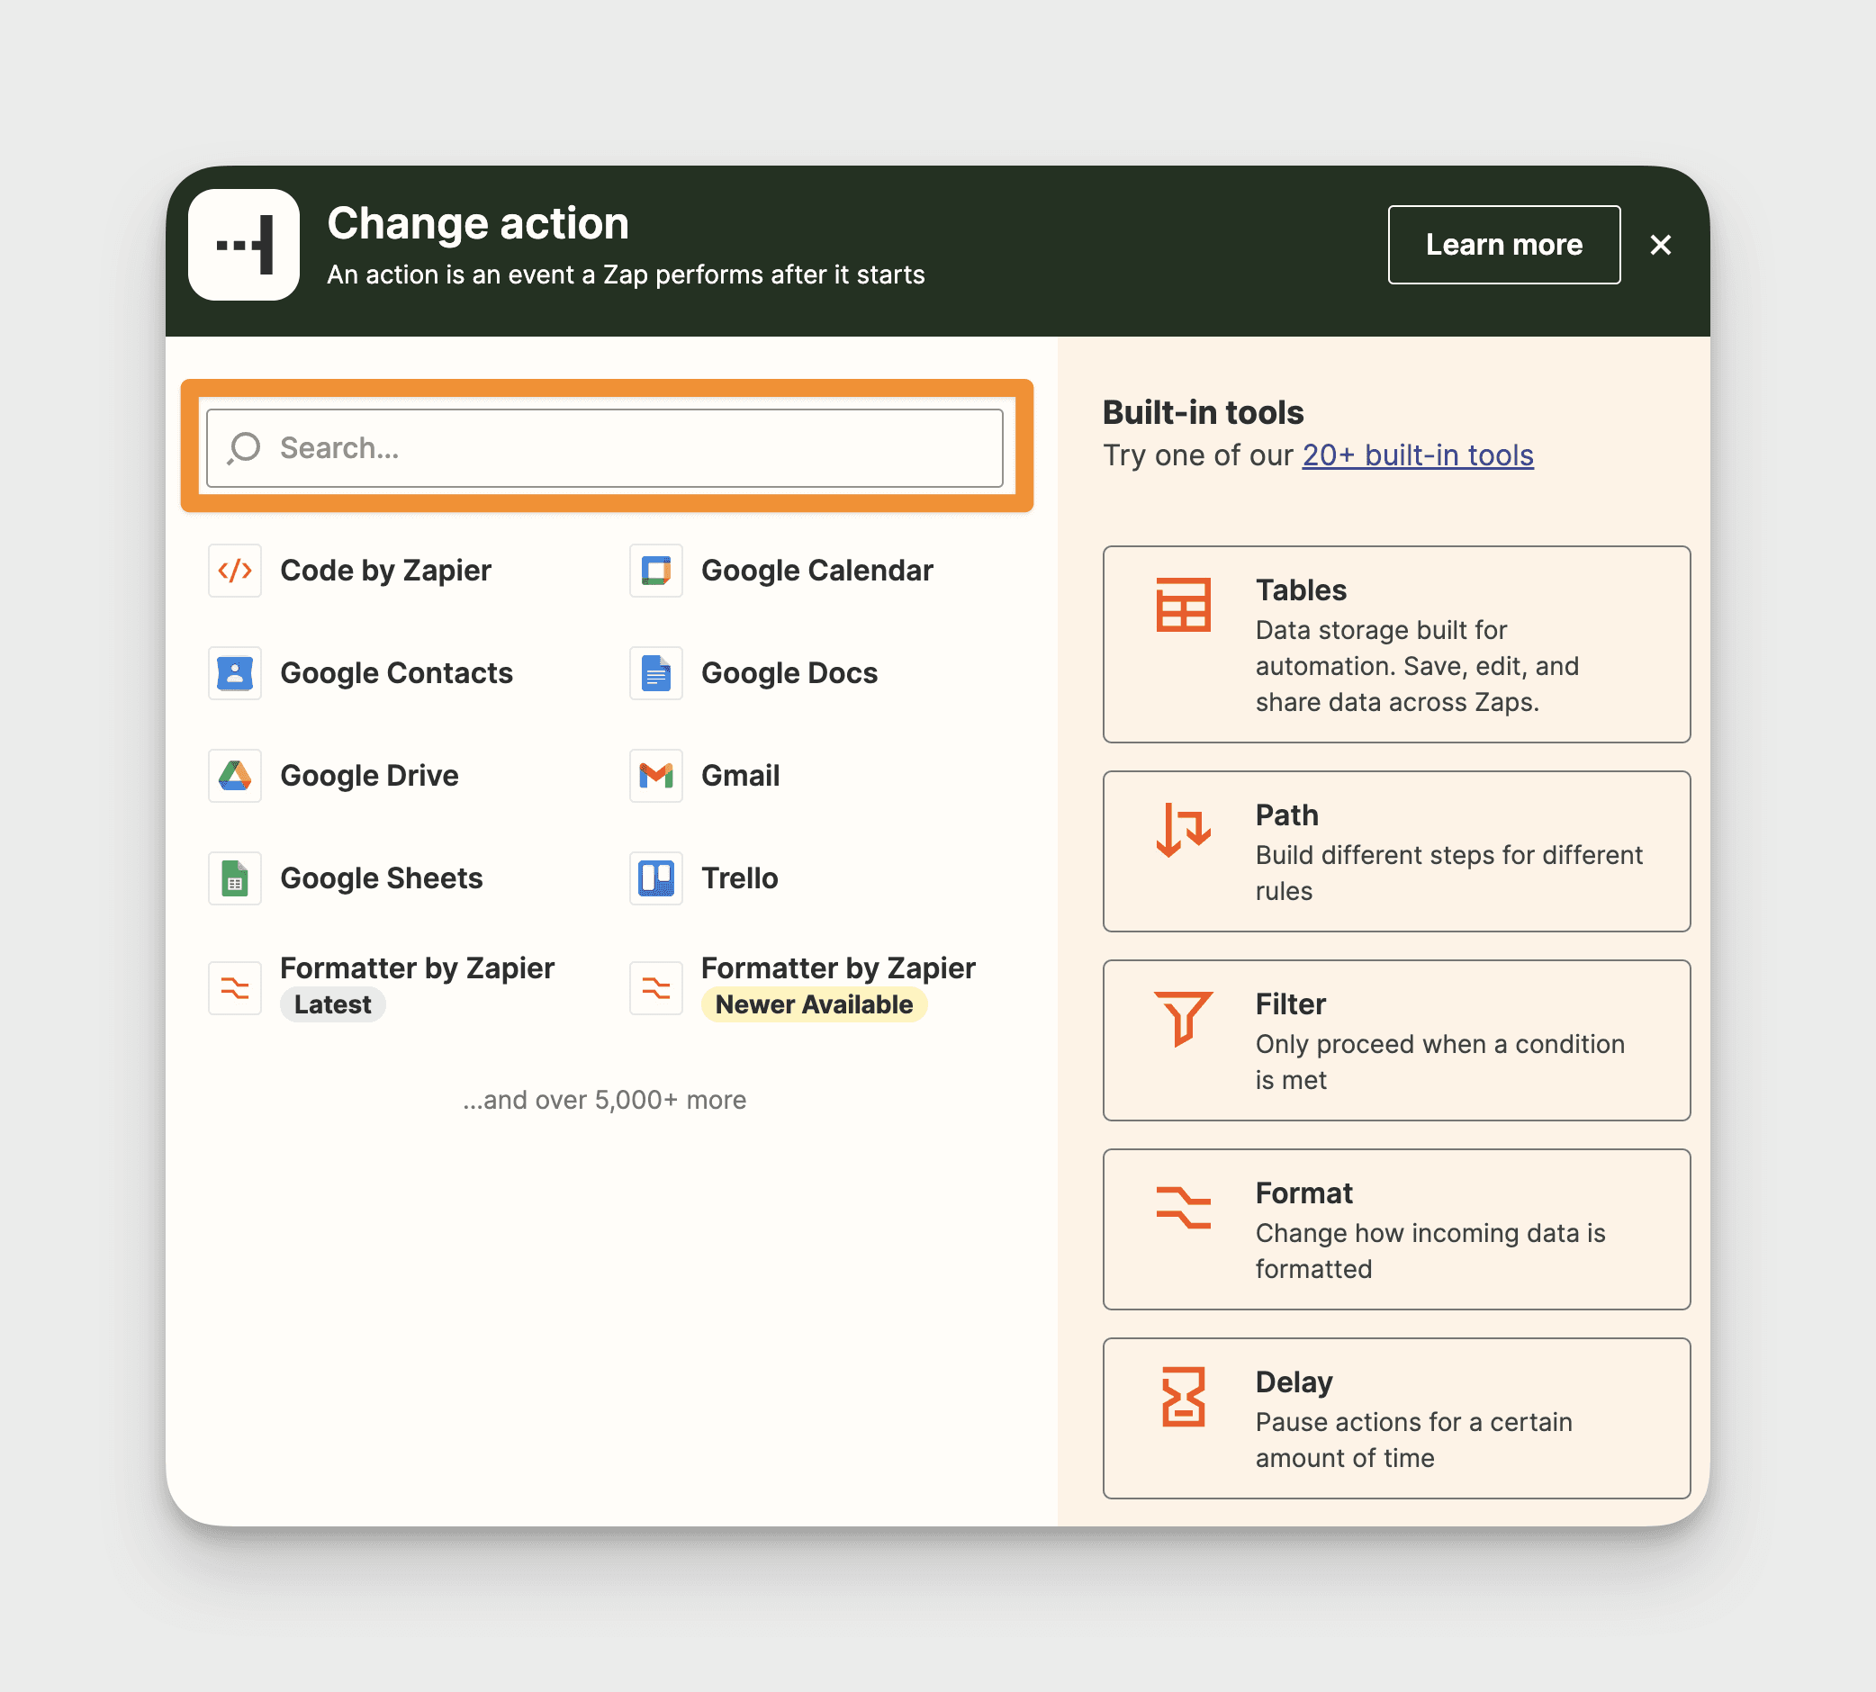The image size is (1876, 1692).
Task: Click the Format wavy lines icon
Action: (x=1183, y=1208)
